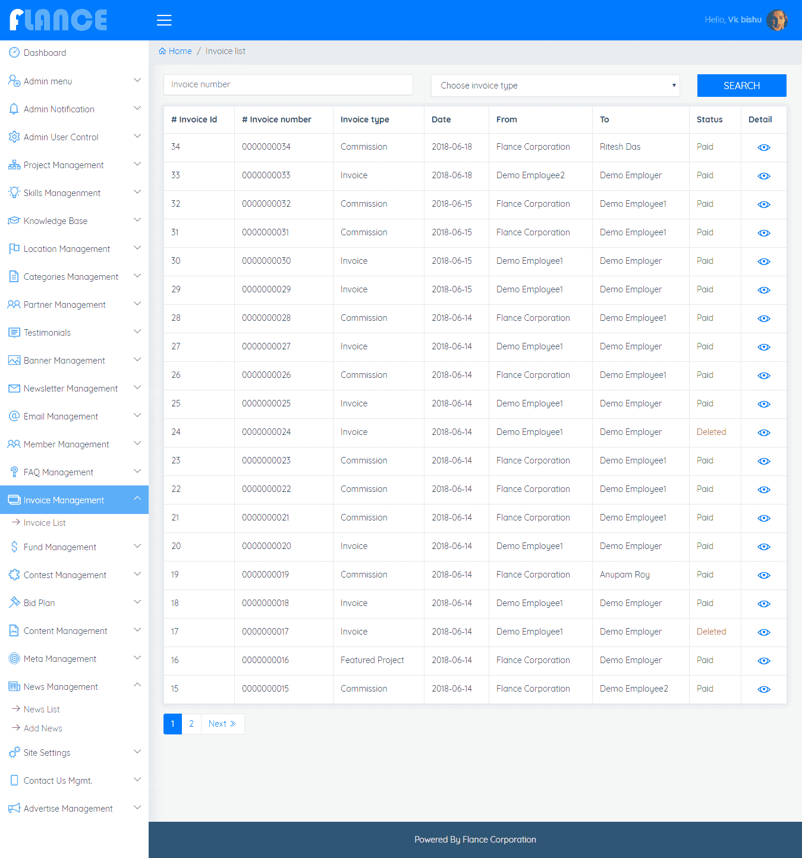
Task: View details of invoice 0000000034
Action: pos(763,147)
